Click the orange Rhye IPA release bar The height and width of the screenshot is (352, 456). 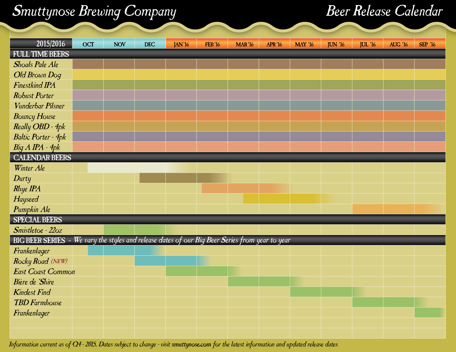click(x=246, y=189)
